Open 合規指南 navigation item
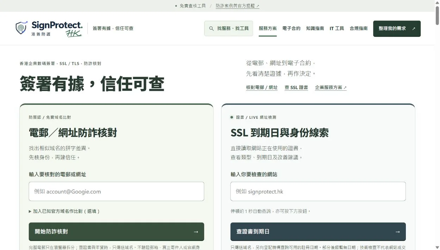Viewport: 440px width, 250px height. tap(359, 28)
